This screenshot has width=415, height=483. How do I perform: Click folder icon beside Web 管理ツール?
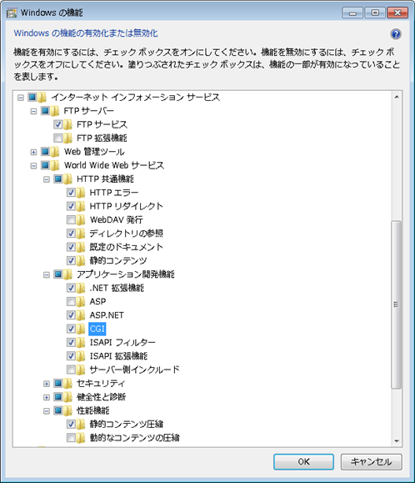coord(55,152)
